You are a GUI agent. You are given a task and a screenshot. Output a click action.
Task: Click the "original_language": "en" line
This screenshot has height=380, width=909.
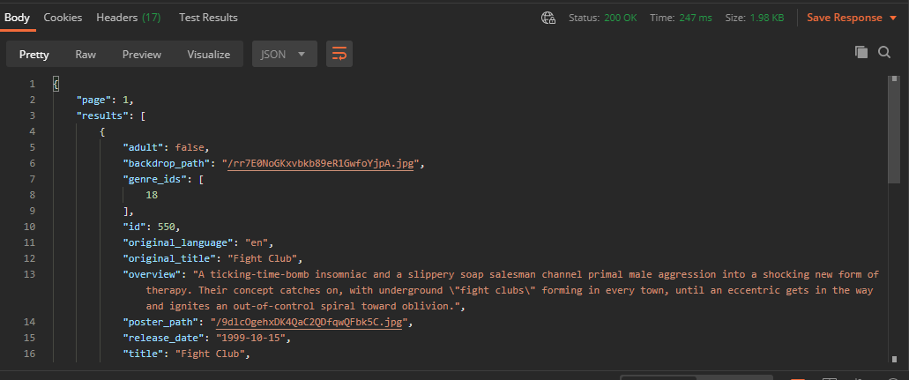click(x=197, y=242)
